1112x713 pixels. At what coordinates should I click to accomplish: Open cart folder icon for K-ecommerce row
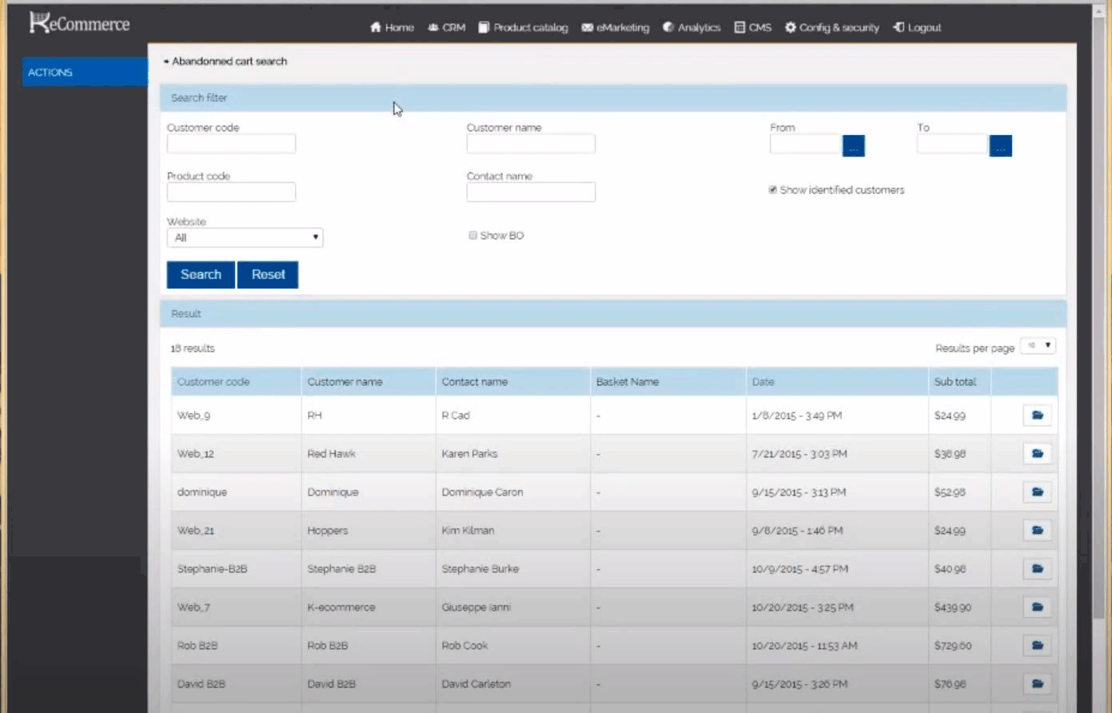pos(1037,607)
